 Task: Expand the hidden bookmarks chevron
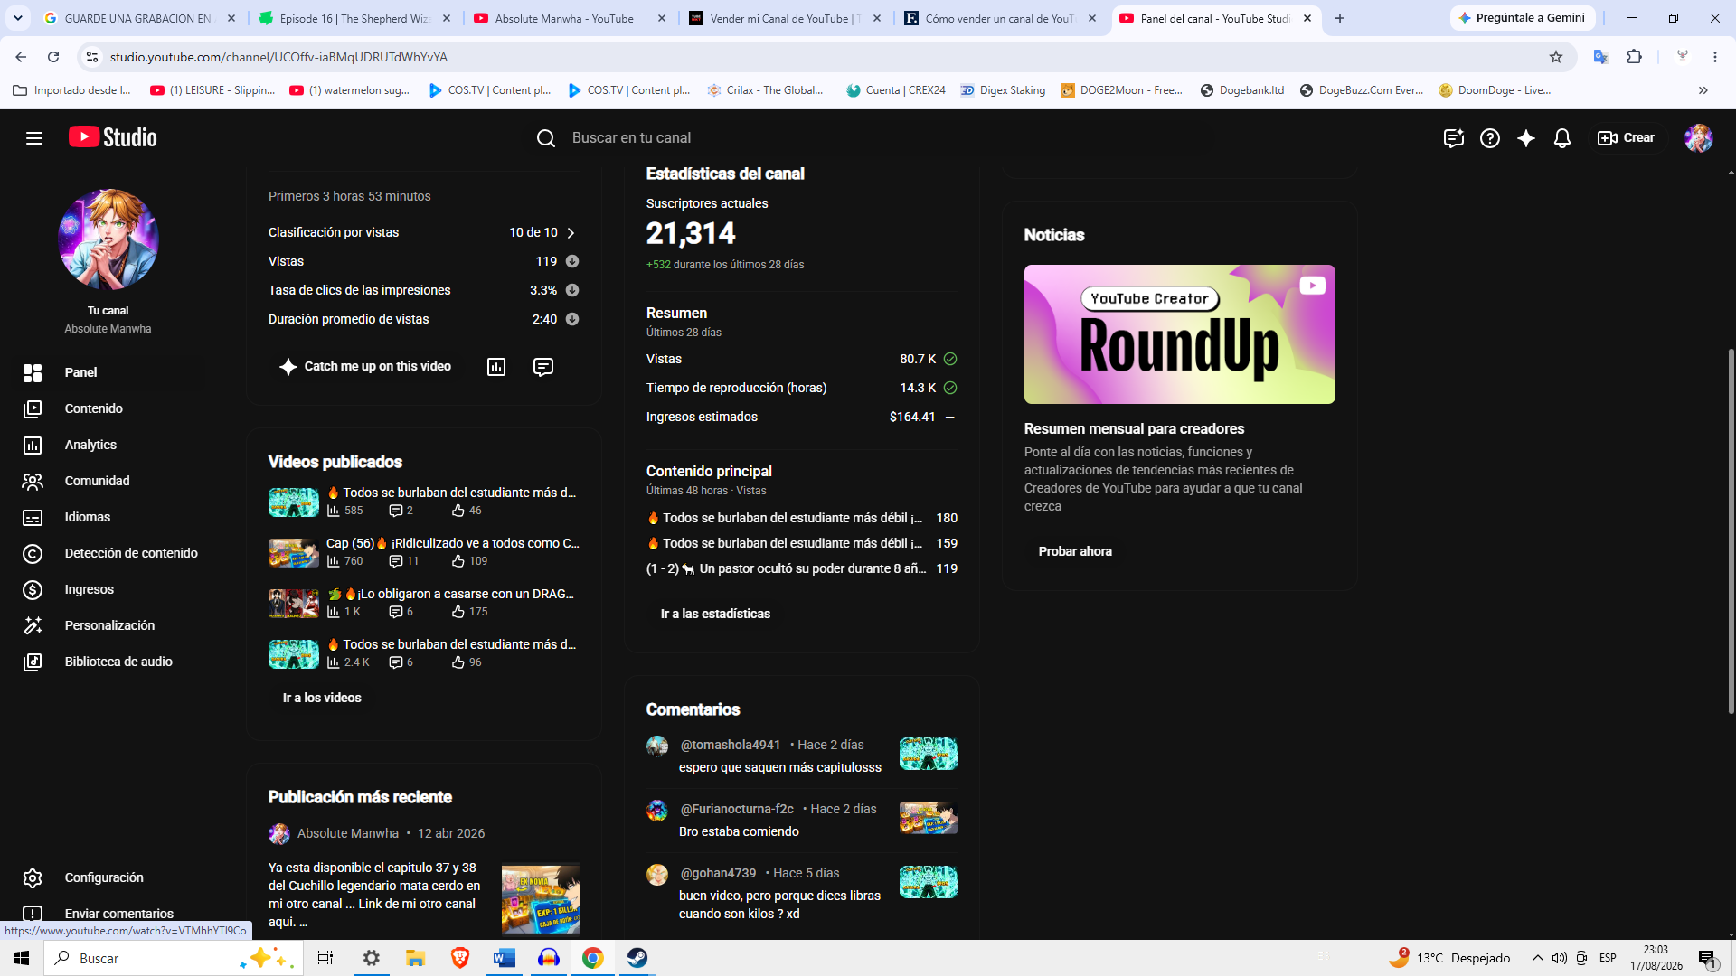1703,90
